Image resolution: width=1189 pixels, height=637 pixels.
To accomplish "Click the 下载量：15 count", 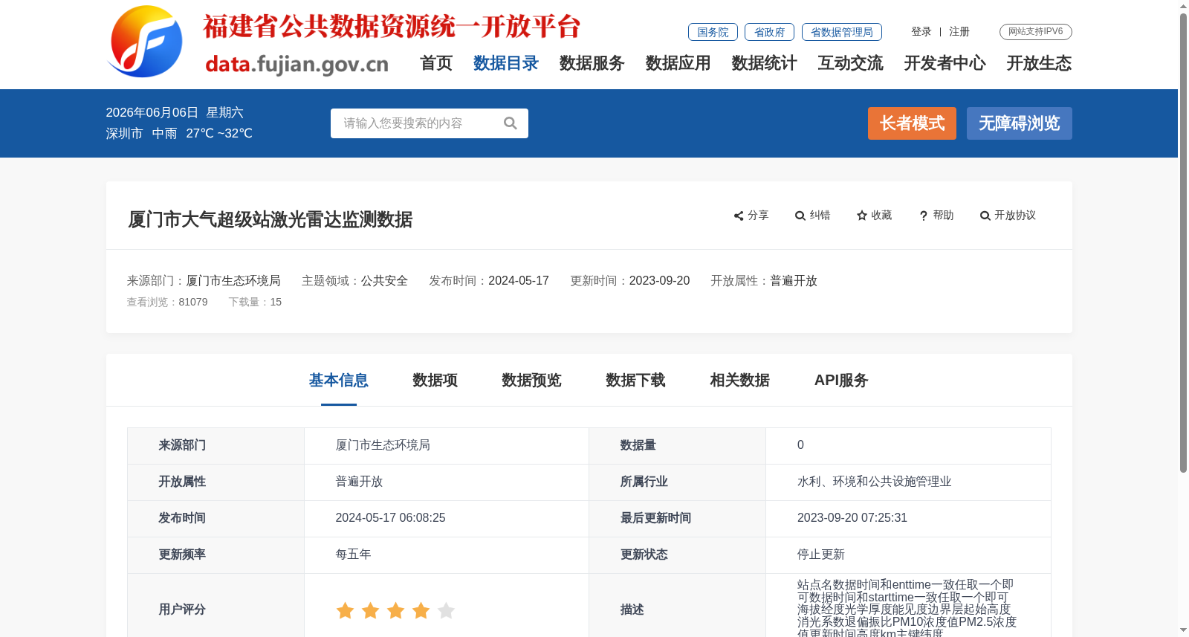I will tap(255, 302).
